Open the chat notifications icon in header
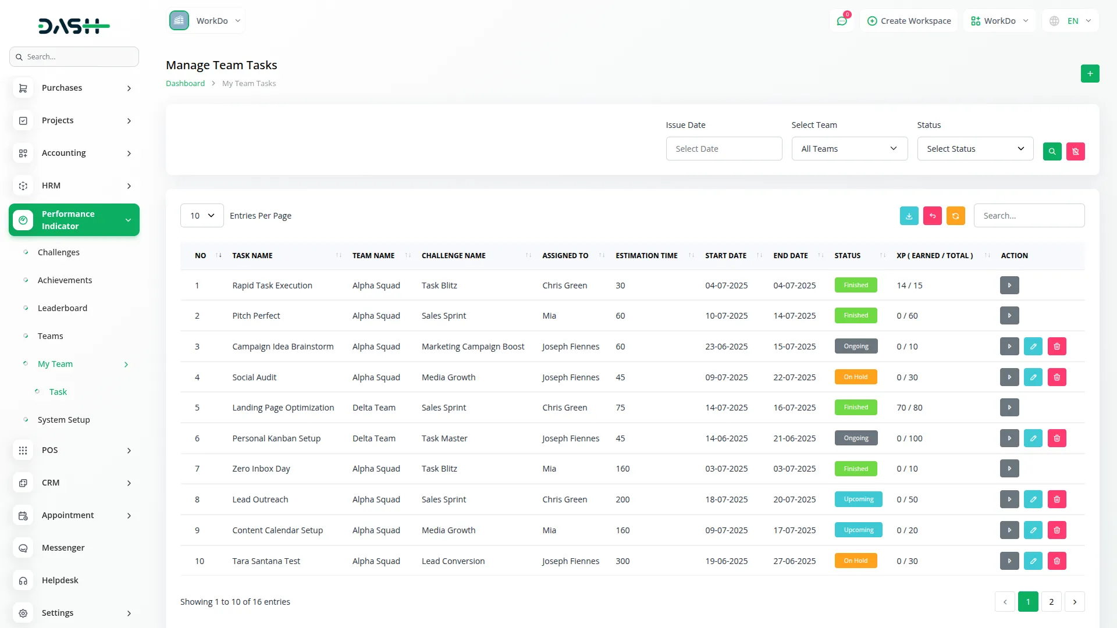1117x628 pixels. pos(841,21)
